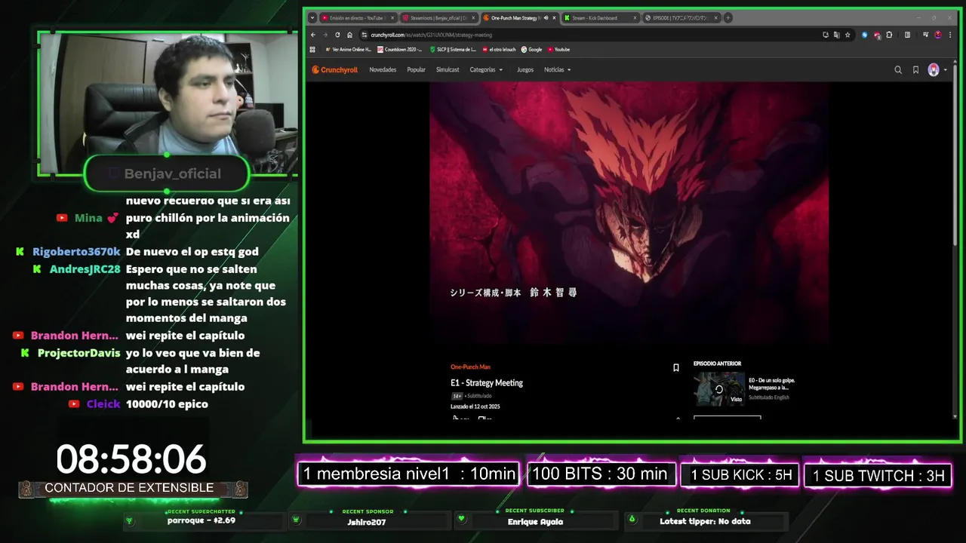Open the Chrome side panel icon

pos(907,35)
